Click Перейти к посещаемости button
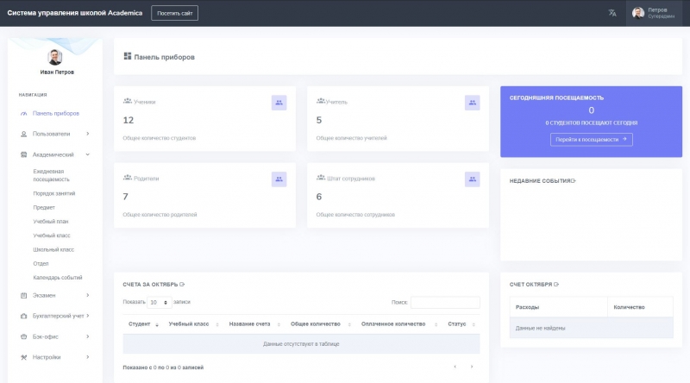The height and width of the screenshot is (383, 690). pyautogui.click(x=592, y=140)
